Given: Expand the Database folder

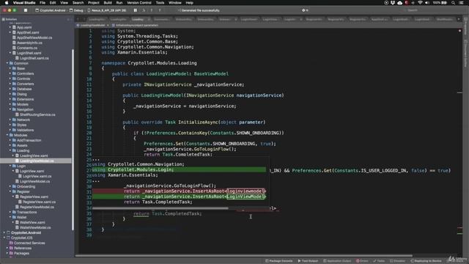Looking at the screenshot, I should (x=10, y=89).
